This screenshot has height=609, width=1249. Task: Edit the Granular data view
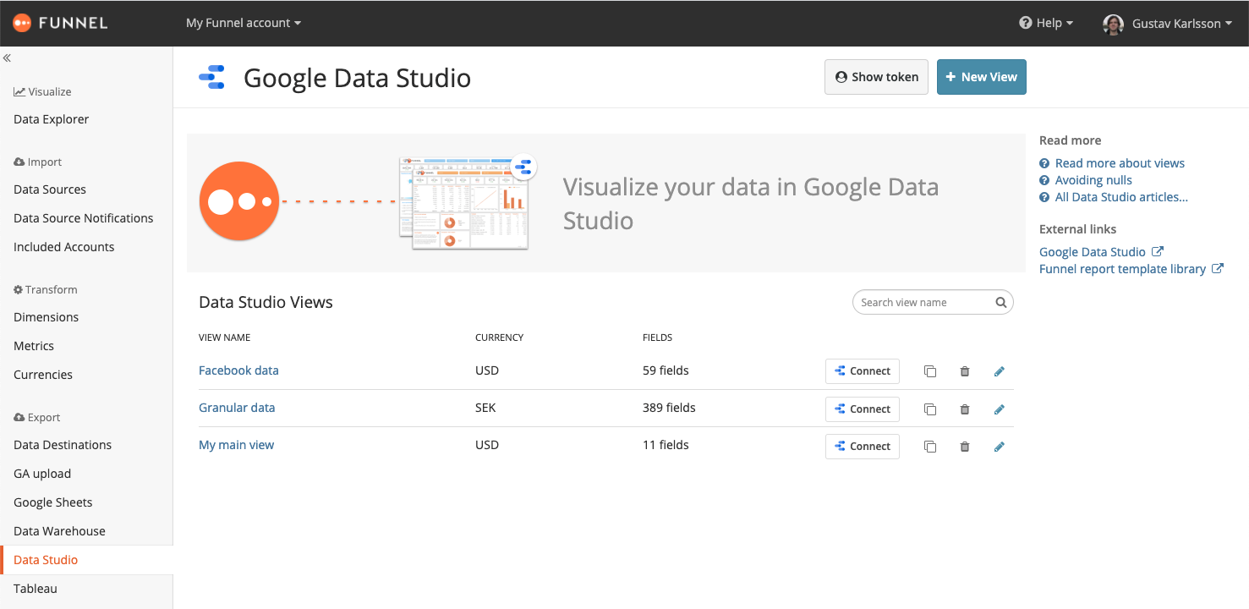click(1000, 409)
